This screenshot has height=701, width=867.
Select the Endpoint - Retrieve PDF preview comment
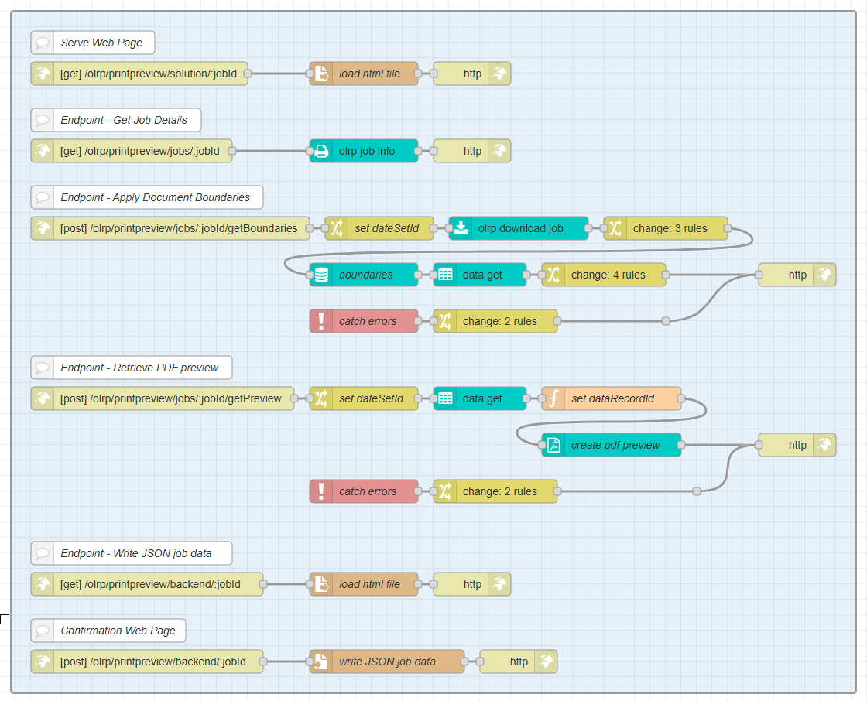click(139, 368)
